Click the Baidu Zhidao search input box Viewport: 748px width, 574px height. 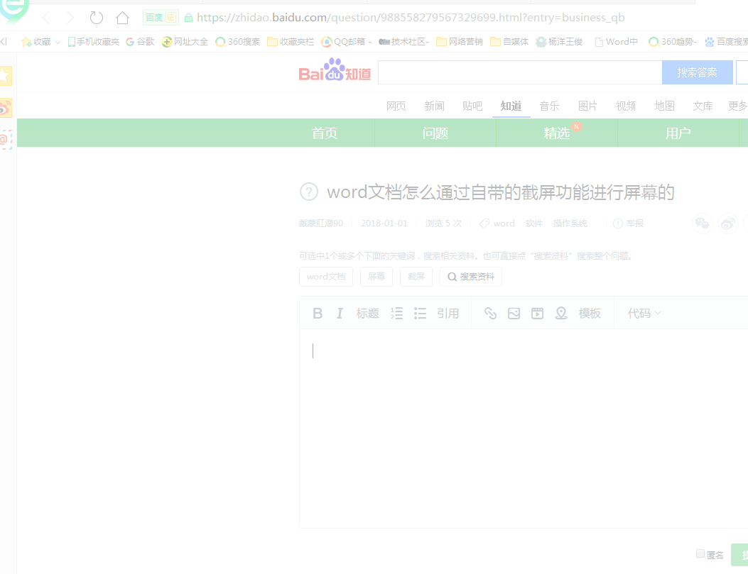click(x=520, y=72)
